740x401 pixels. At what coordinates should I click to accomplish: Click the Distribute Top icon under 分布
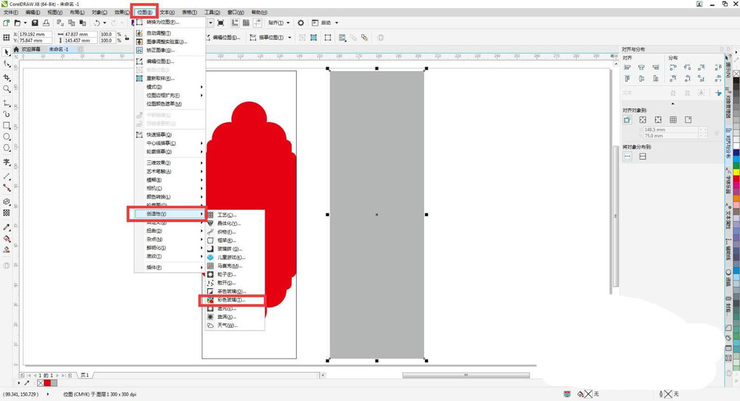pyautogui.click(x=672, y=78)
